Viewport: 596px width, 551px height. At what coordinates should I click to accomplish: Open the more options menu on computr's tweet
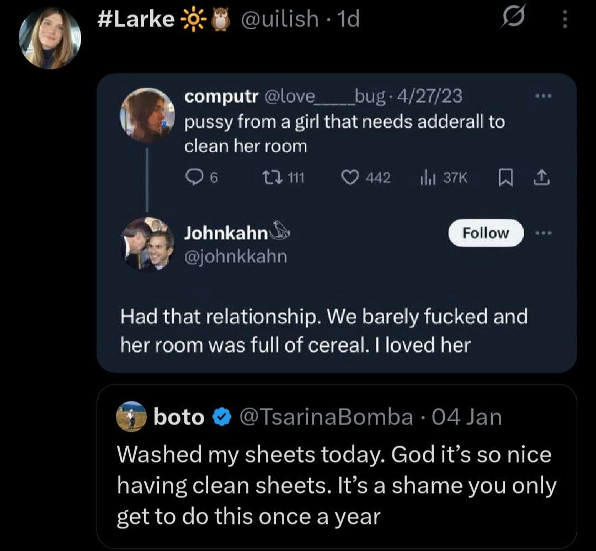[x=543, y=96]
